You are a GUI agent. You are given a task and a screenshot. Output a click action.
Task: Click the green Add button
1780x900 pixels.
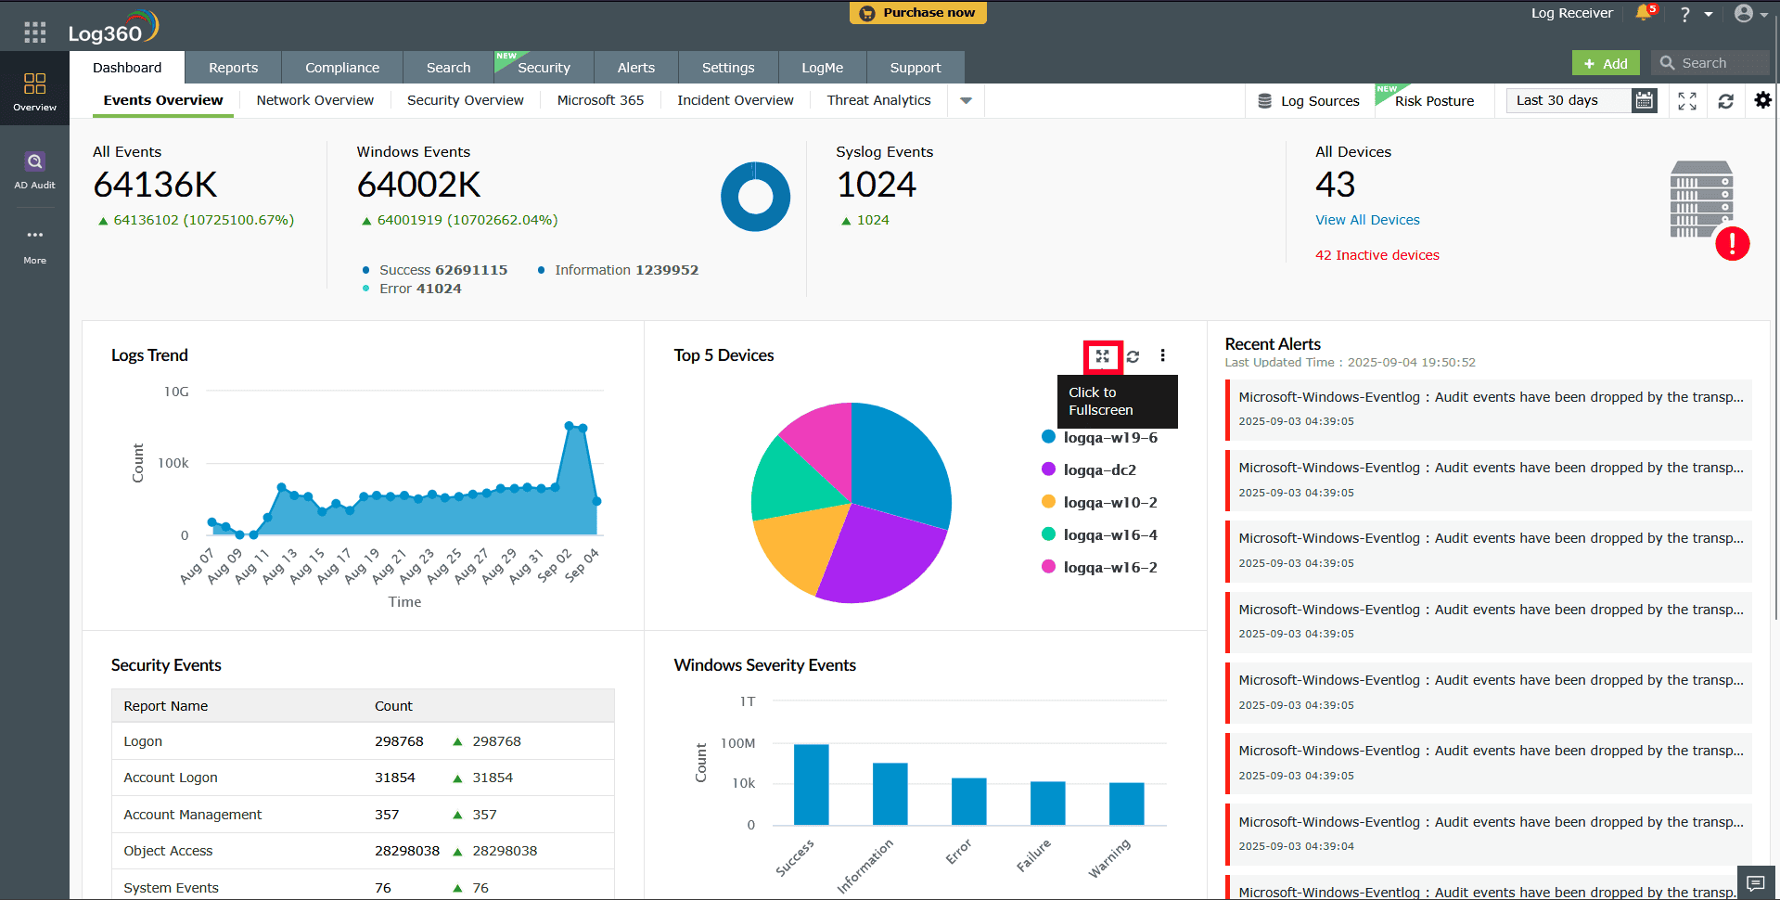1606,63
